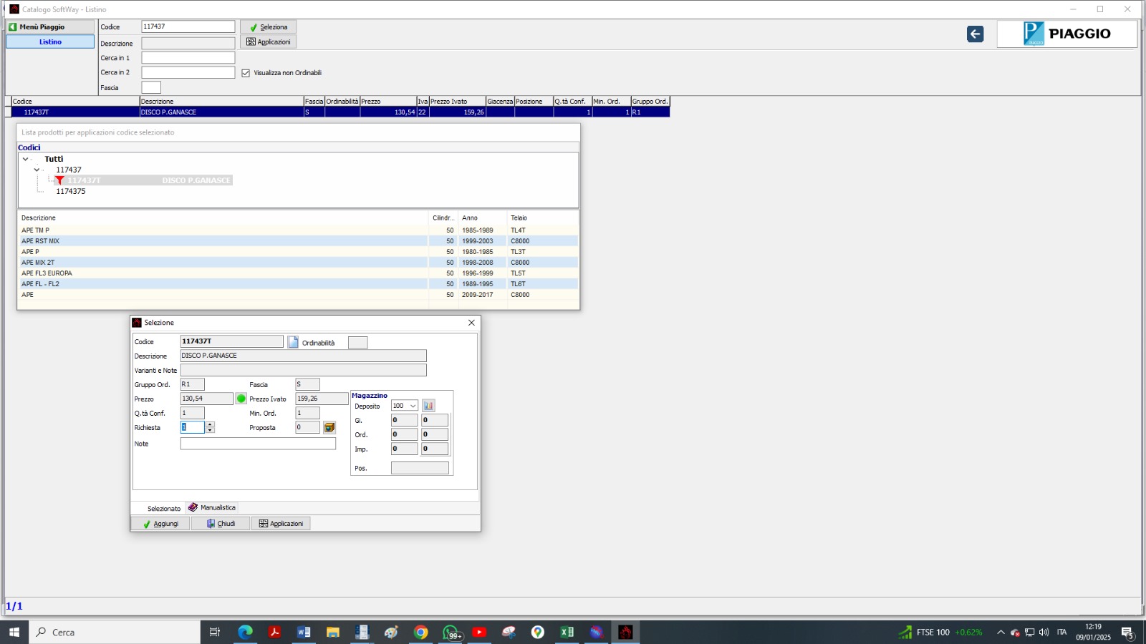
Task: Open Excel from the Windows taskbar
Action: pyautogui.click(x=567, y=632)
